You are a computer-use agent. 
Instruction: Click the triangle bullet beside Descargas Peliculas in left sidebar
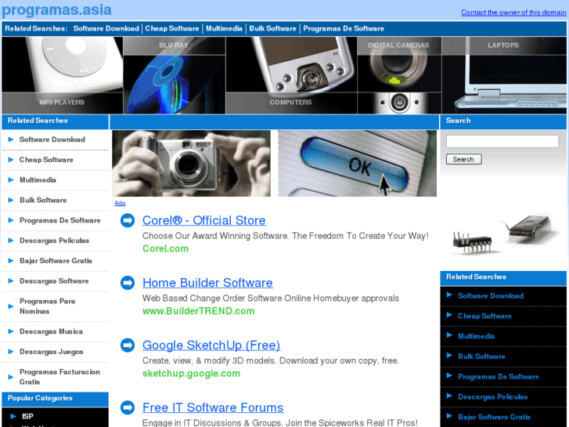(11, 241)
